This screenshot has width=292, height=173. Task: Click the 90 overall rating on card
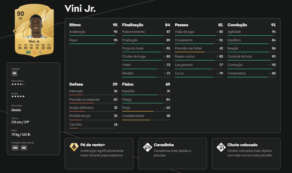tap(21, 13)
